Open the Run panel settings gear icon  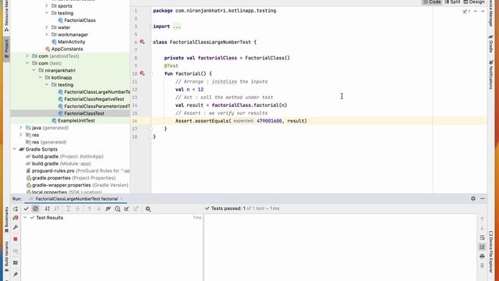pyautogui.click(x=473, y=198)
